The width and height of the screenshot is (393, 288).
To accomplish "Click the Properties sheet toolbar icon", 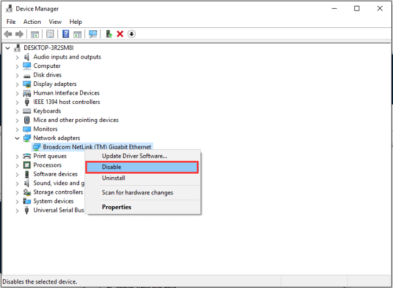I will (50, 34).
